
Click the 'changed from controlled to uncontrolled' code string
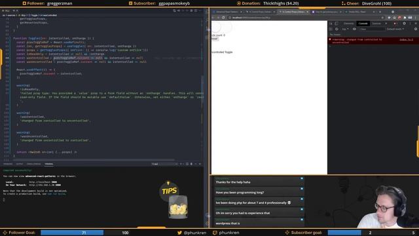55,121
